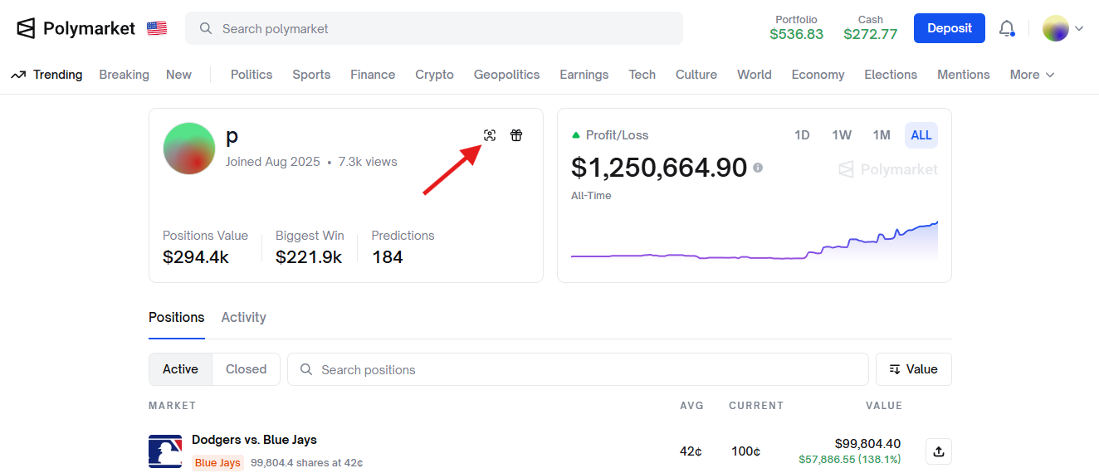Open the Dodgers vs. Blue Jays market
1099x473 pixels.
click(254, 440)
